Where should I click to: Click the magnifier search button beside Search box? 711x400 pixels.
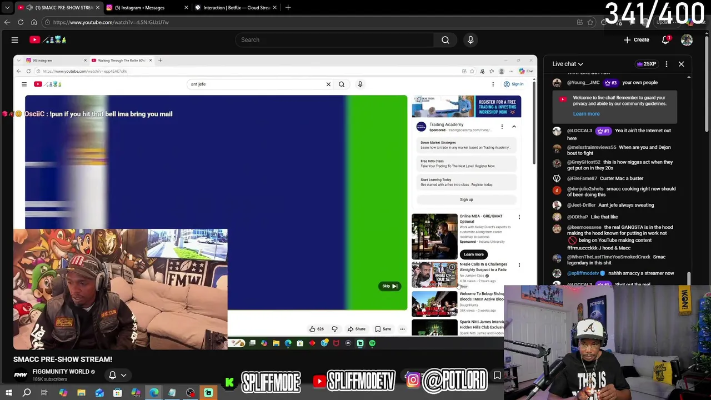coord(445,39)
